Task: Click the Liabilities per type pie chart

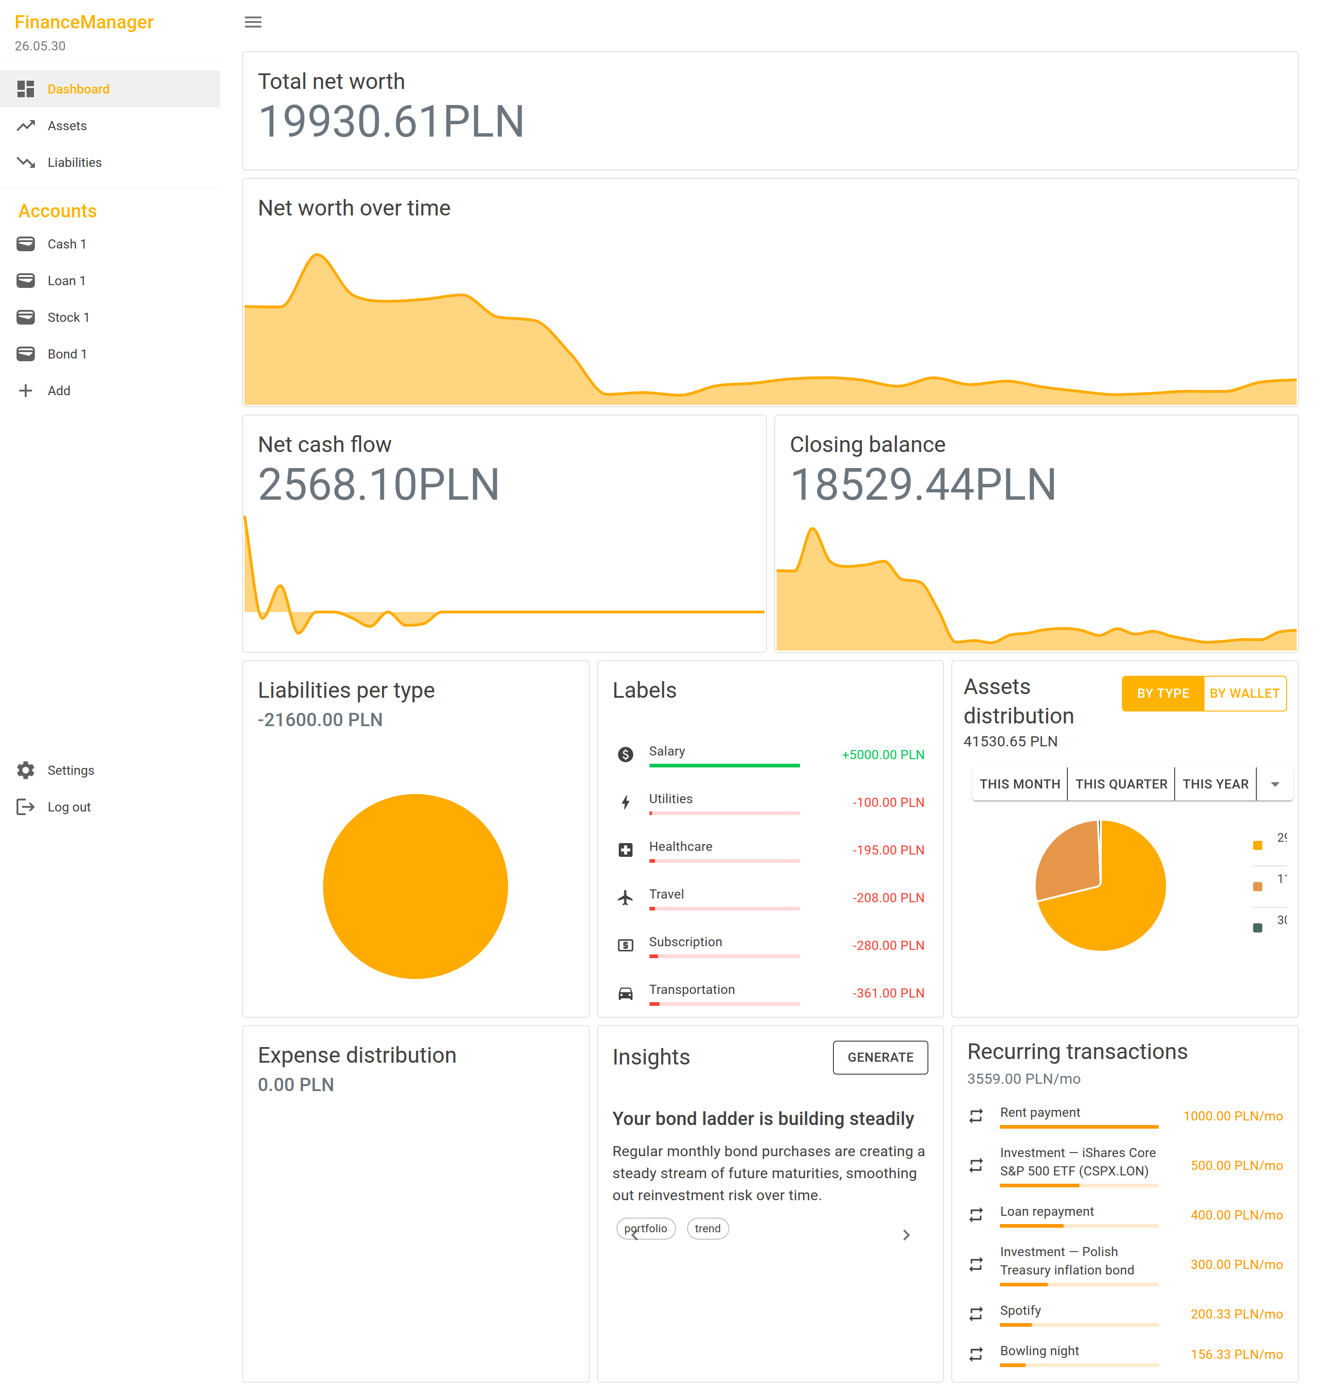Action: coord(416,886)
